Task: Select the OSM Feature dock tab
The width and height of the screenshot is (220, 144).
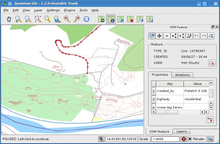Action: pyautogui.click(x=159, y=132)
